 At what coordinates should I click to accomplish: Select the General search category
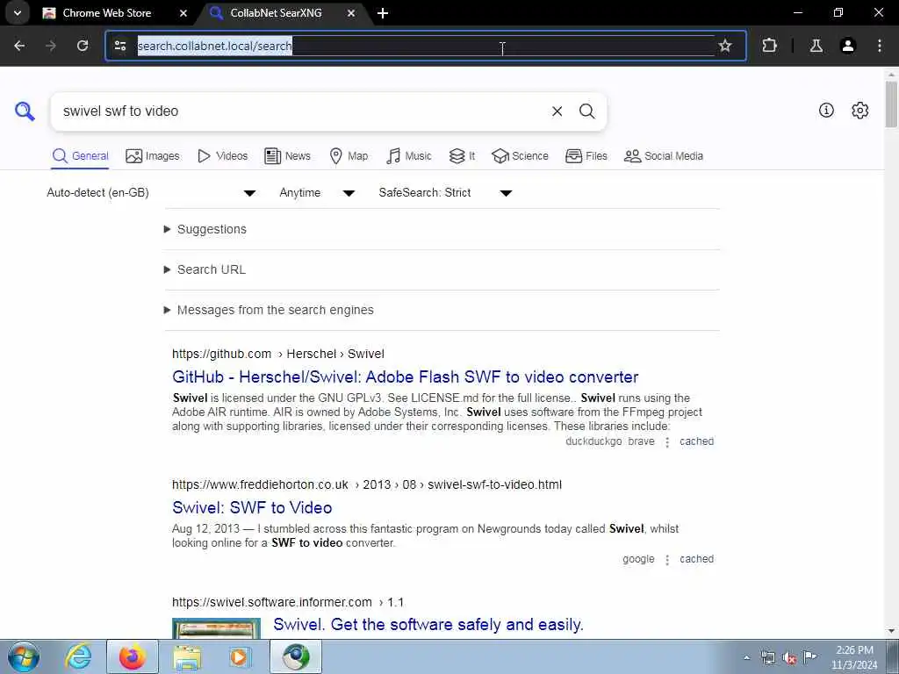80,156
